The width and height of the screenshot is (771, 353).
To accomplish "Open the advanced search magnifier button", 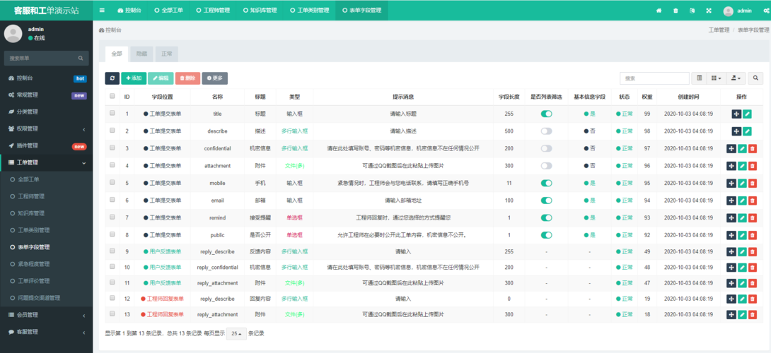I will click(x=755, y=78).
